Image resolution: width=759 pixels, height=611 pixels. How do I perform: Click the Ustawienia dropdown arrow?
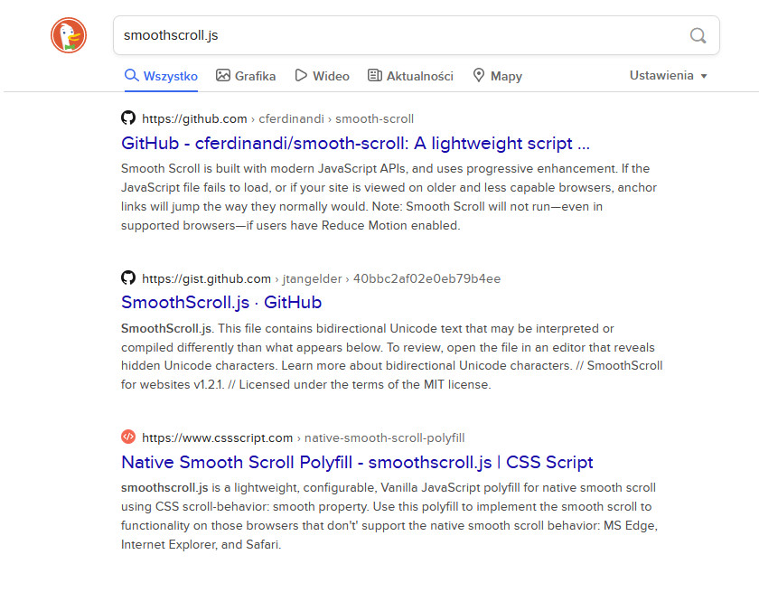coord(704,76)
